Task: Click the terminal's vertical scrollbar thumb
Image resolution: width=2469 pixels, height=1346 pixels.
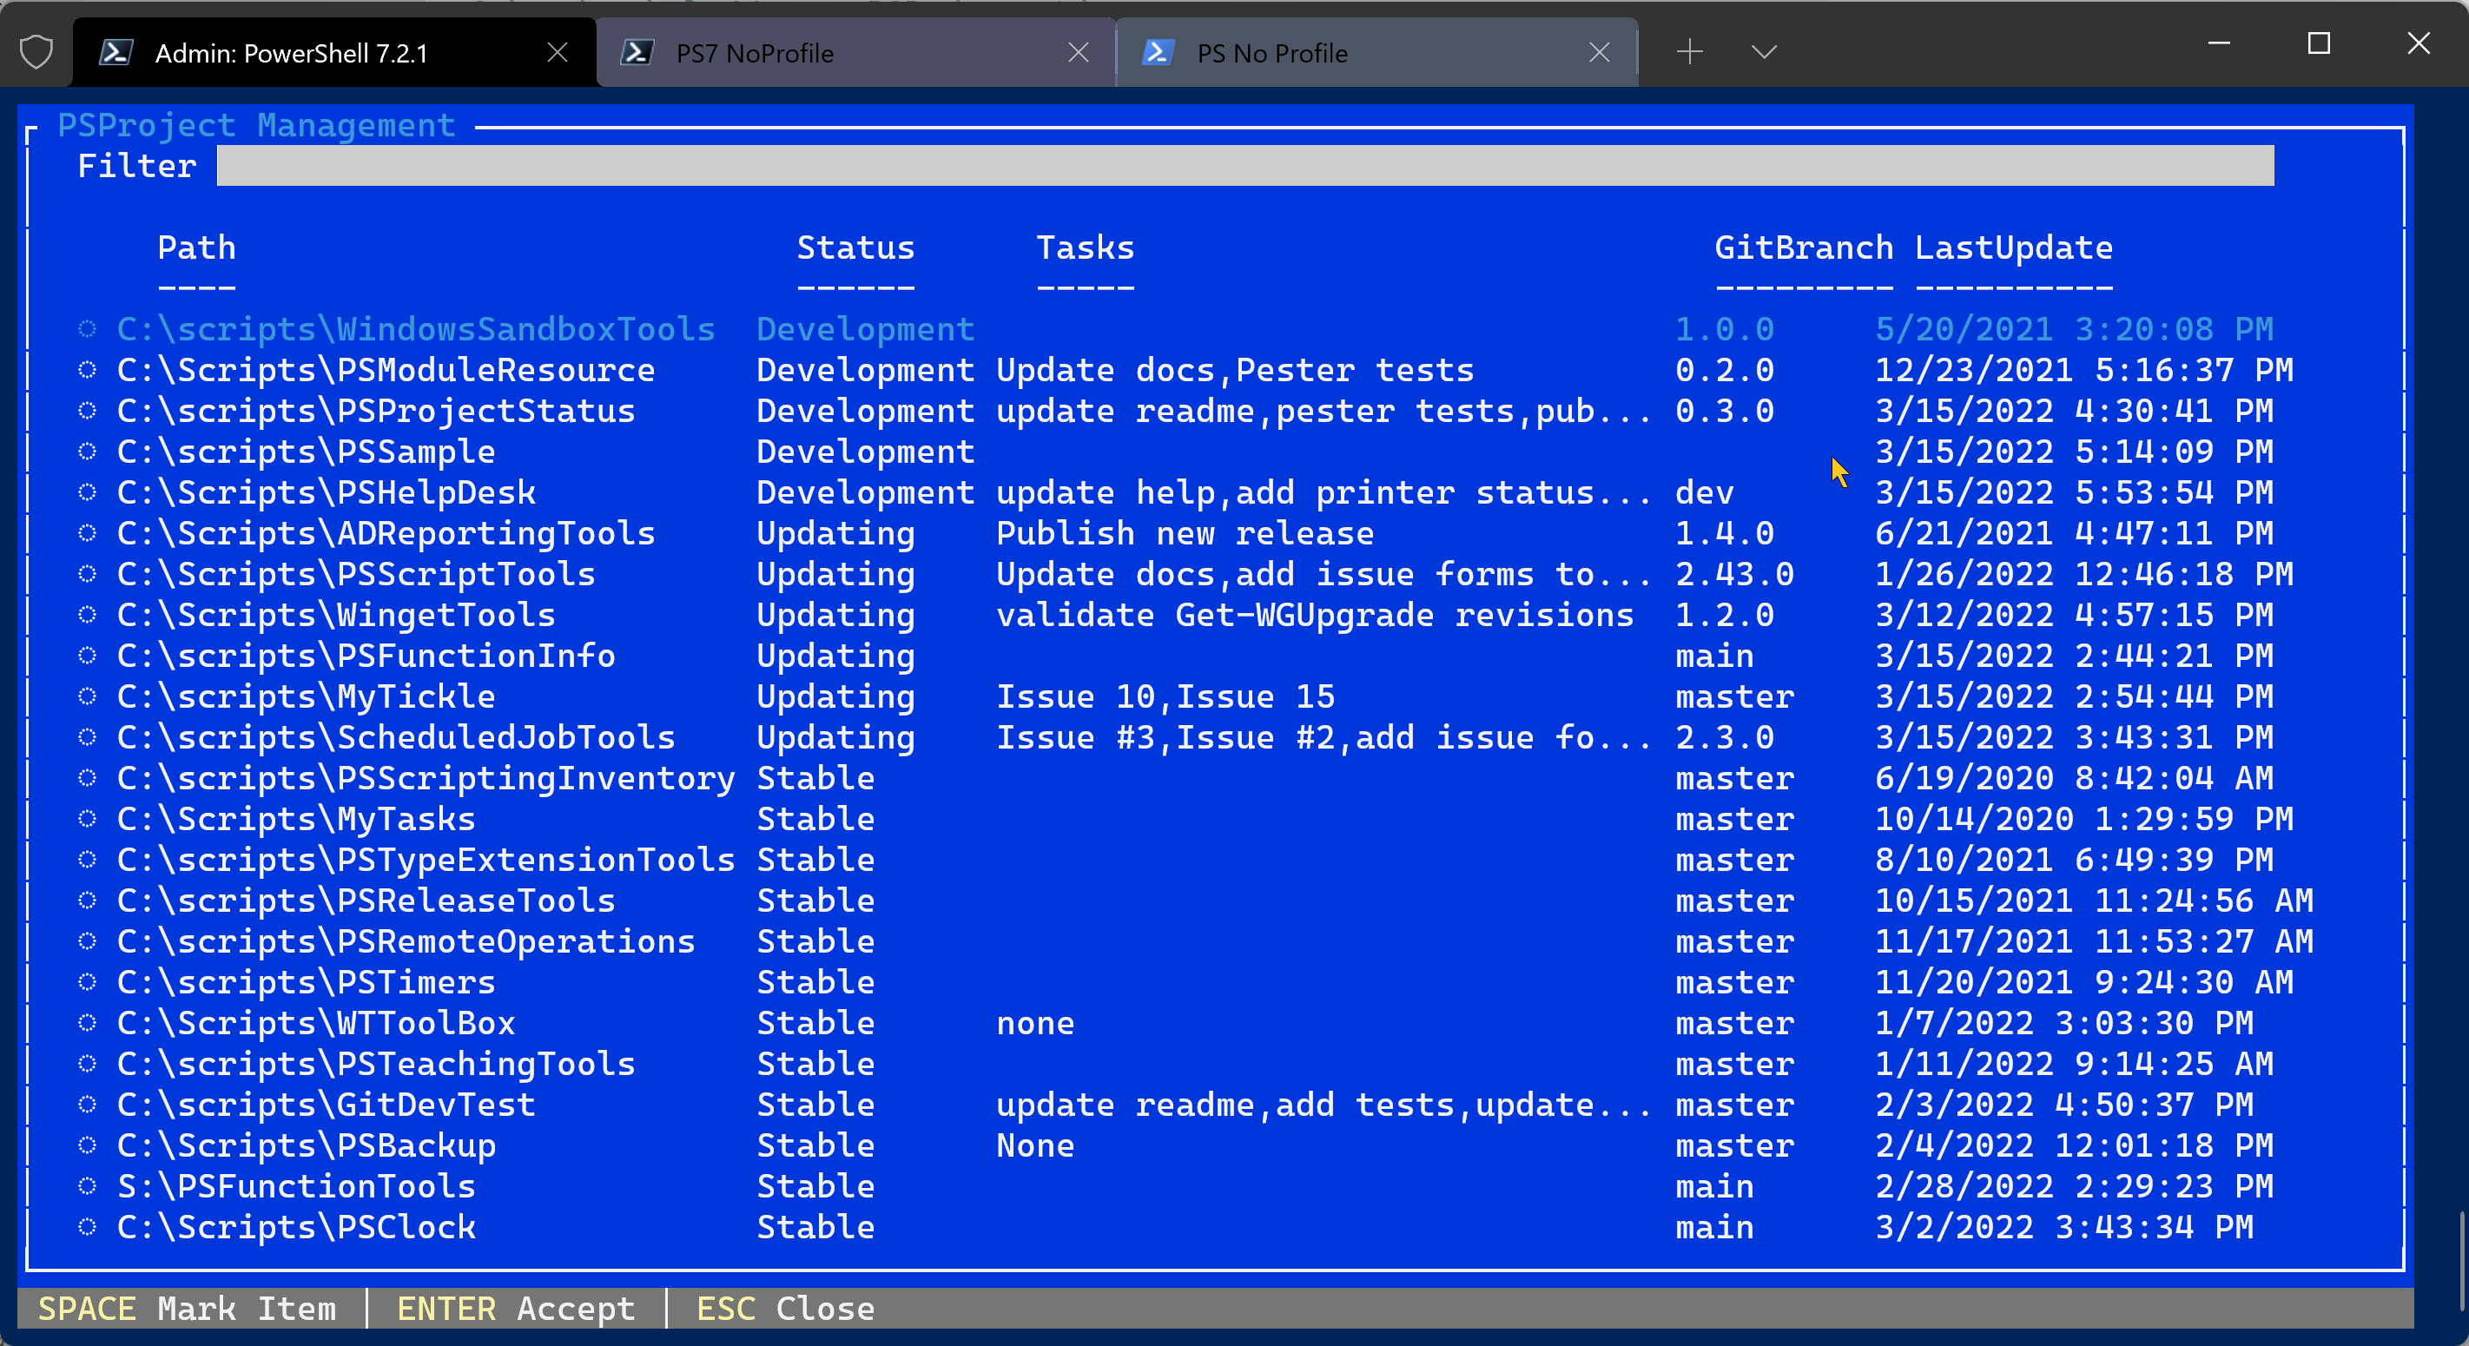Action: [x=2461, y=1261]
